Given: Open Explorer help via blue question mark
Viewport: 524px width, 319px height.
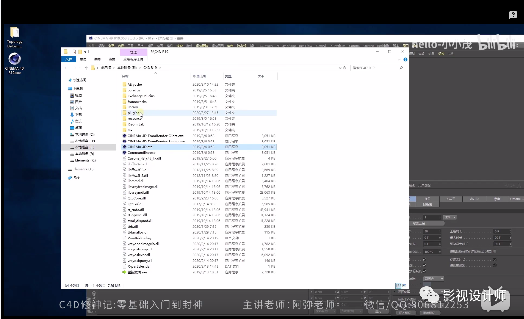Looking at the screenshot, I should point(405,60).
